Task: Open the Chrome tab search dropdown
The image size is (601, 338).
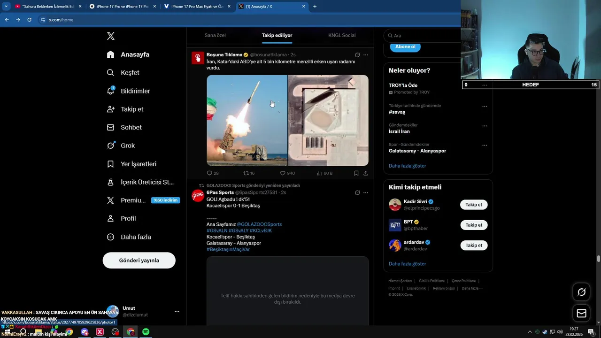Action: (6, 7)
